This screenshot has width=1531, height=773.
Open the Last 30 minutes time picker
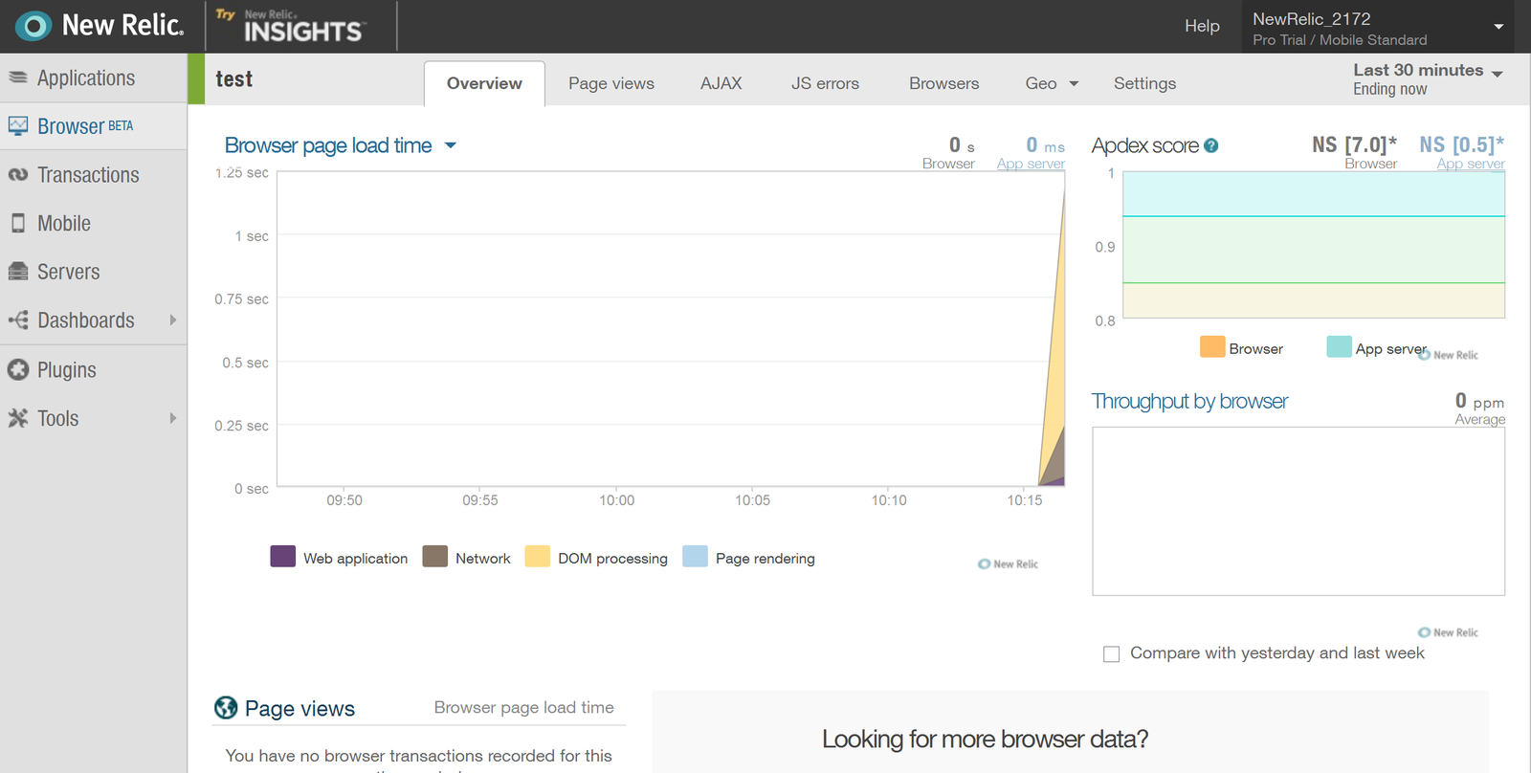click(1428, 79)
